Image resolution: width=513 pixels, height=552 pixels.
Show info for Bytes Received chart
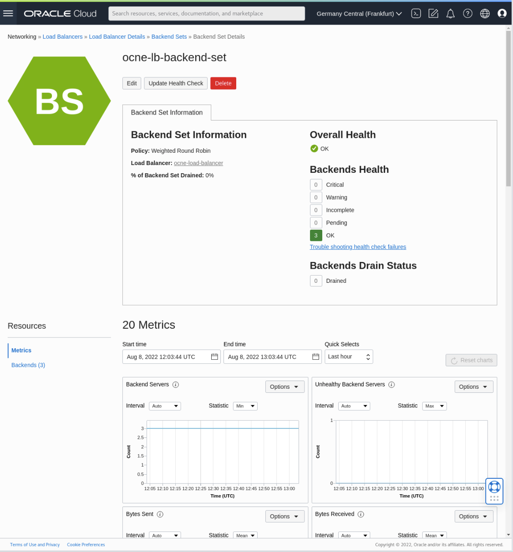click(x=361, y=514)
